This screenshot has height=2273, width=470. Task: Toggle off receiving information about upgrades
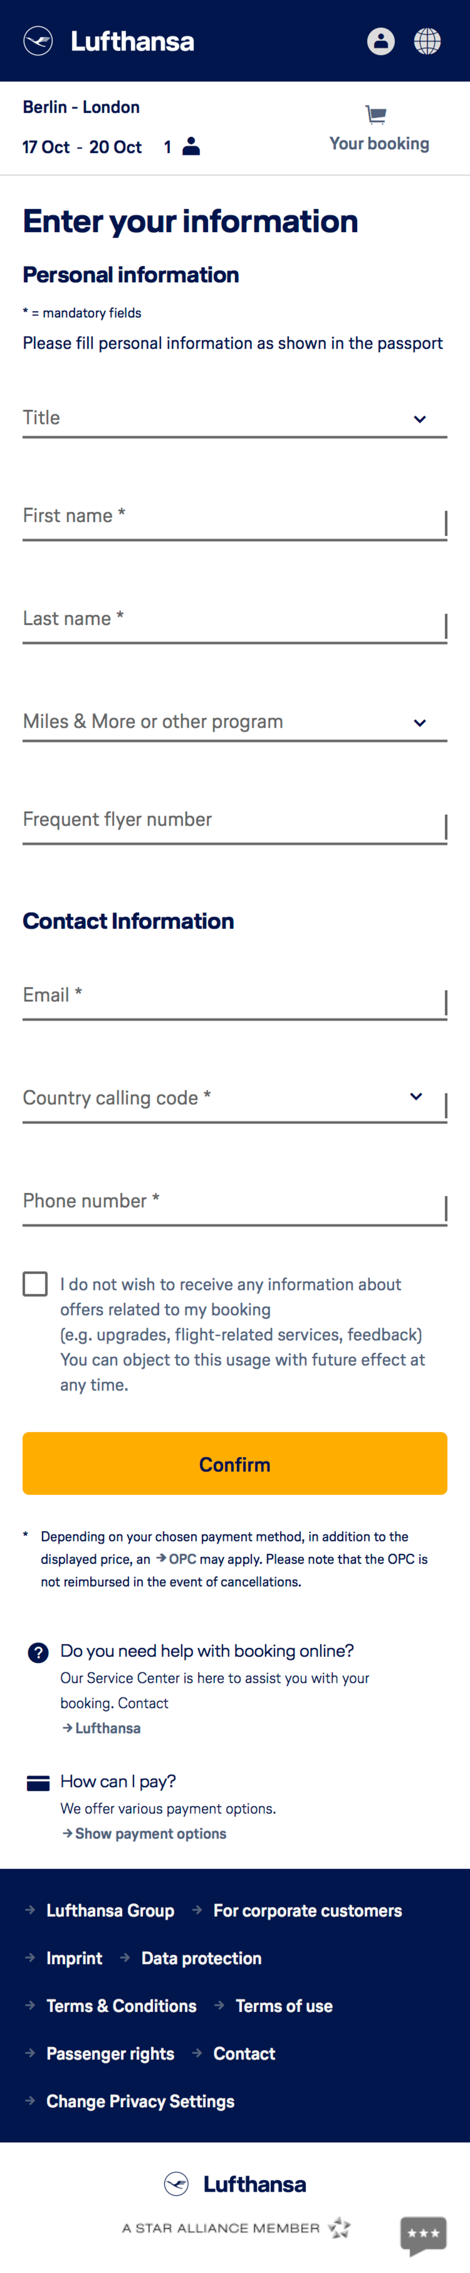(34, 1284)
